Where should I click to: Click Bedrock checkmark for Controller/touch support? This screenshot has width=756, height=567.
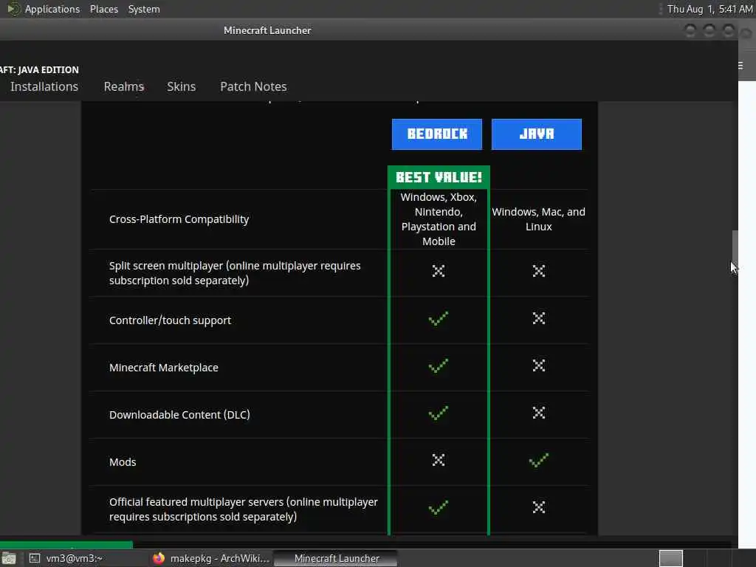439,319
